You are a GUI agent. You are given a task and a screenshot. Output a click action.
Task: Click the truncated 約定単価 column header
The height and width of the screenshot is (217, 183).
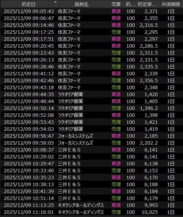coord(147,4)
